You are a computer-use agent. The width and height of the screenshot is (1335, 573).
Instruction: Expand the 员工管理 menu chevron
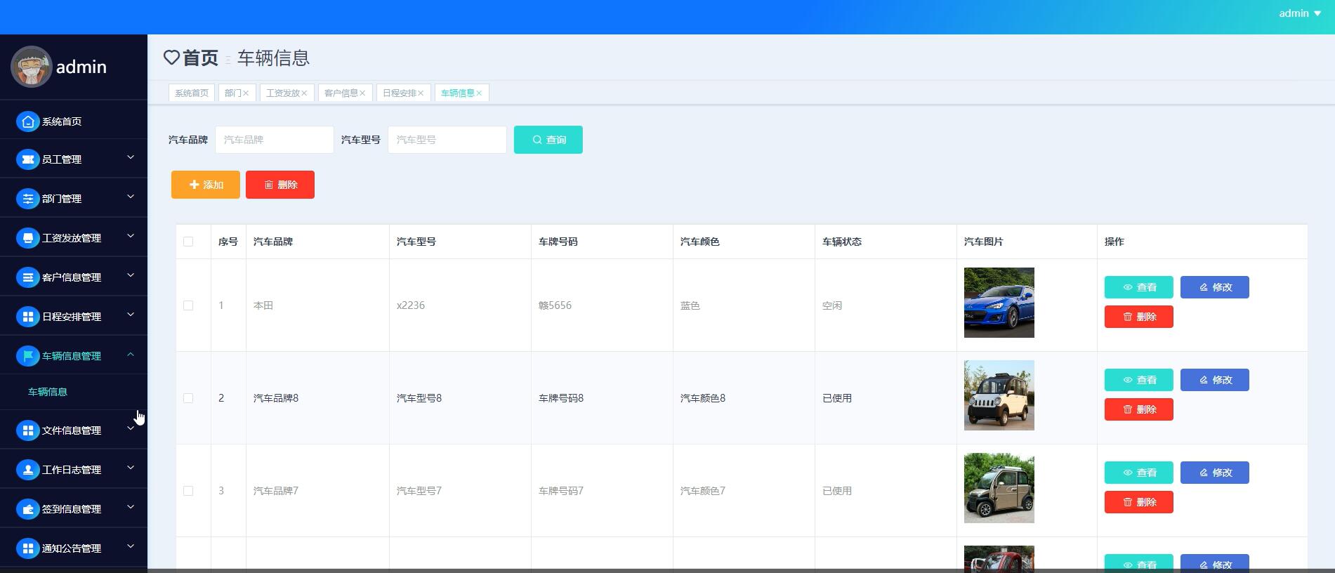coord(131,157)
